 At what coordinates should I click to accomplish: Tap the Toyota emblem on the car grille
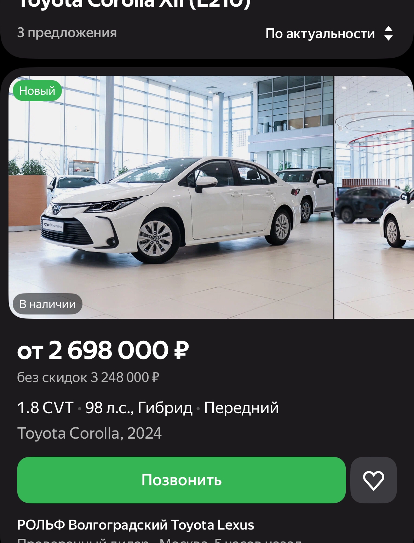point(56,209)
